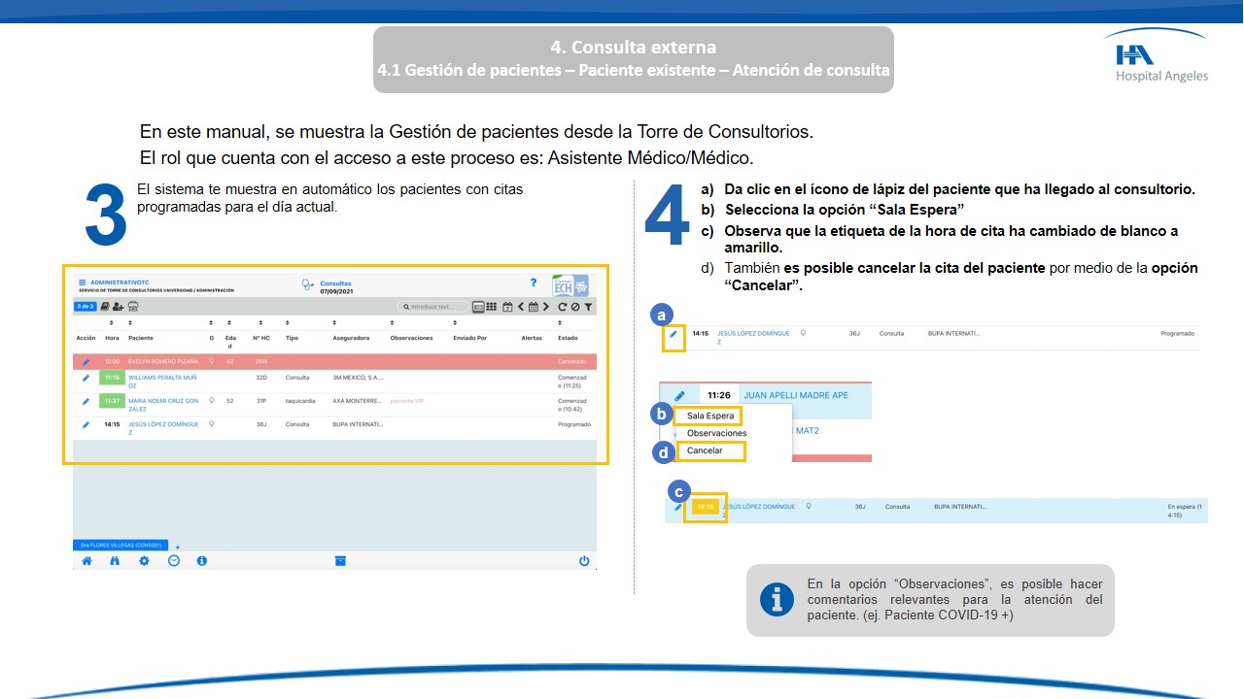Screen dimensions: 1244x699
Task: Click pencil icon for Williams Peralta row
Action: click(86, 378)
